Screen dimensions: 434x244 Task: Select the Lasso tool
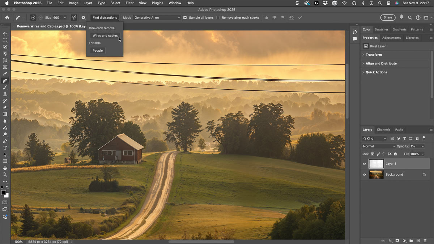5,47
